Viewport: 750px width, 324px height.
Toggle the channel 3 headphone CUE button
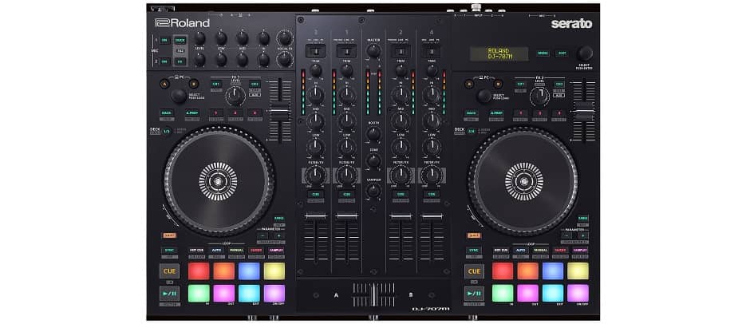[316, 194]
